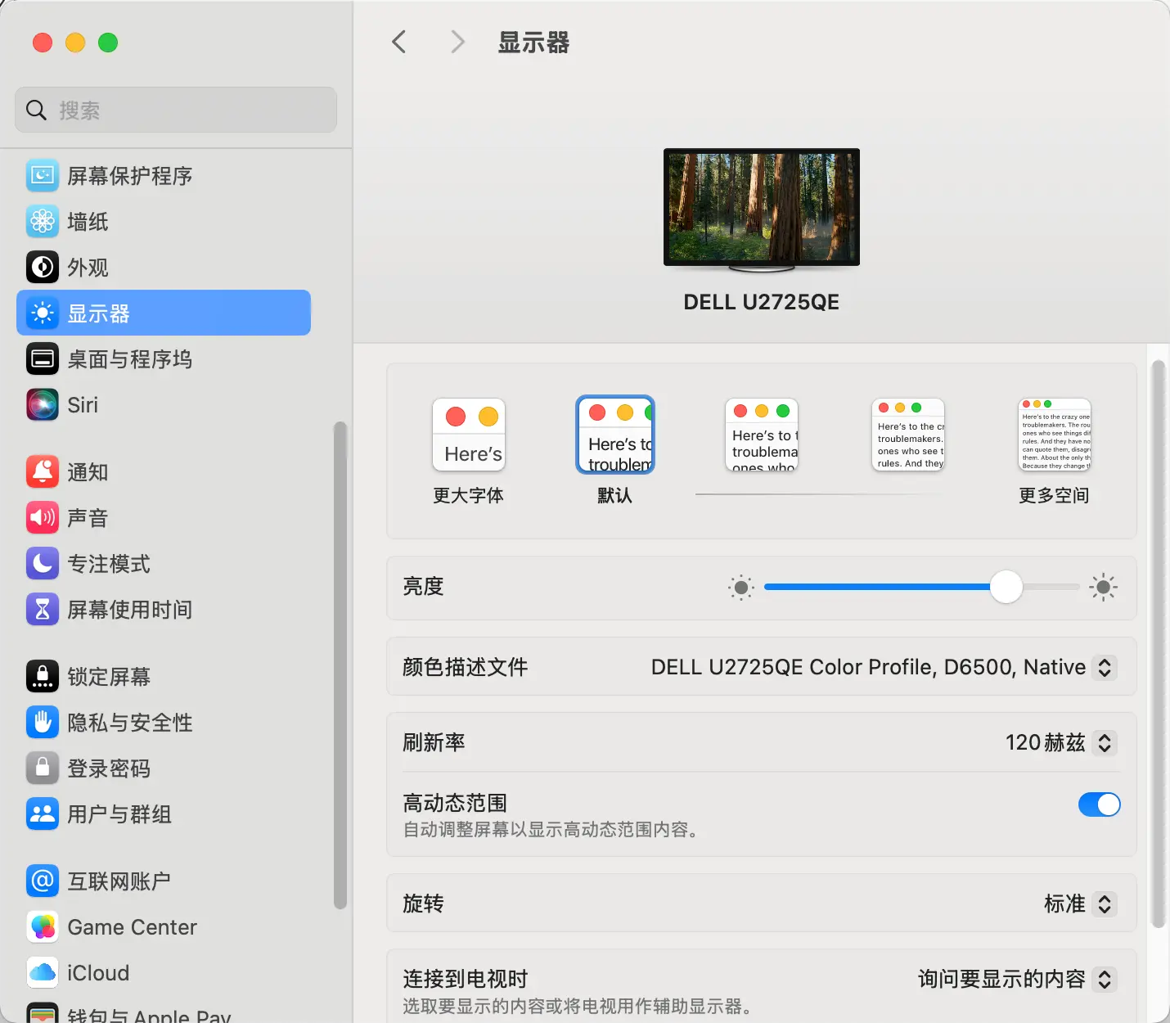Open 声音 settings in sidebar

(164, 517)
